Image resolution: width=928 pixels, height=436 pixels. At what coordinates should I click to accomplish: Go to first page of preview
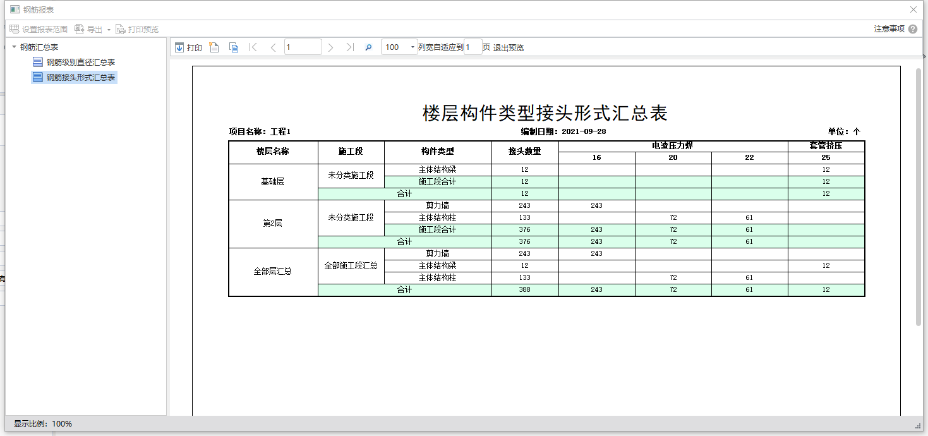pyautogui.click(x=253, y=47)
